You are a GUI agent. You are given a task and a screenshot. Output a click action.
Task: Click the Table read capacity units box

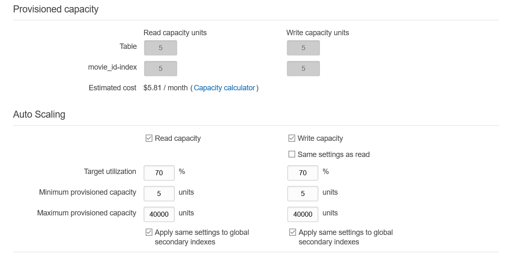pos(161,48)
